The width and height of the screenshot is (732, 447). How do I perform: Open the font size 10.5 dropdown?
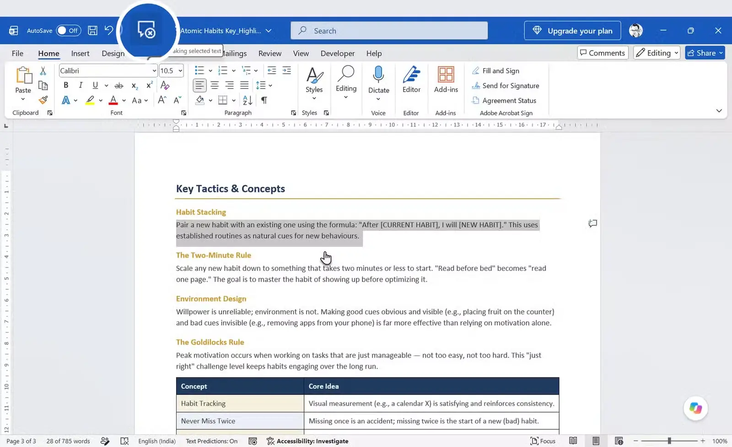[x=180, y=71]
